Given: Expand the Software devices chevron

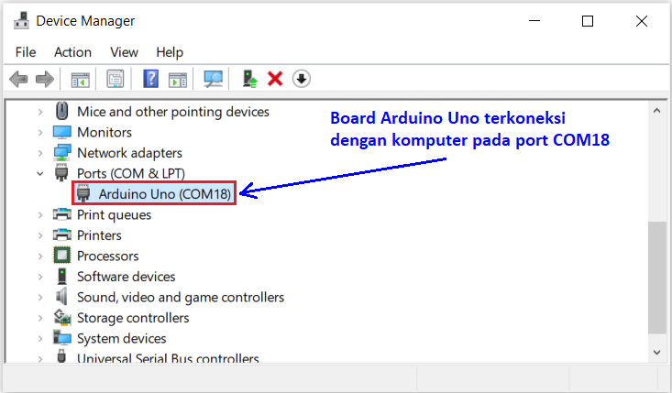Looking at the screenshot, I should 40,277.
